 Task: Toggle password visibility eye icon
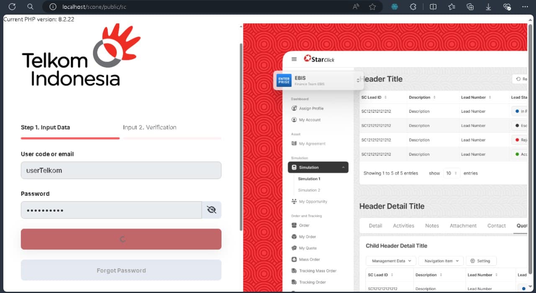click(x=211, y=210)
